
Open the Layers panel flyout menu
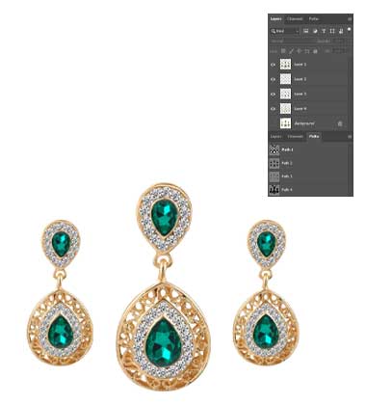coord(350,19)
